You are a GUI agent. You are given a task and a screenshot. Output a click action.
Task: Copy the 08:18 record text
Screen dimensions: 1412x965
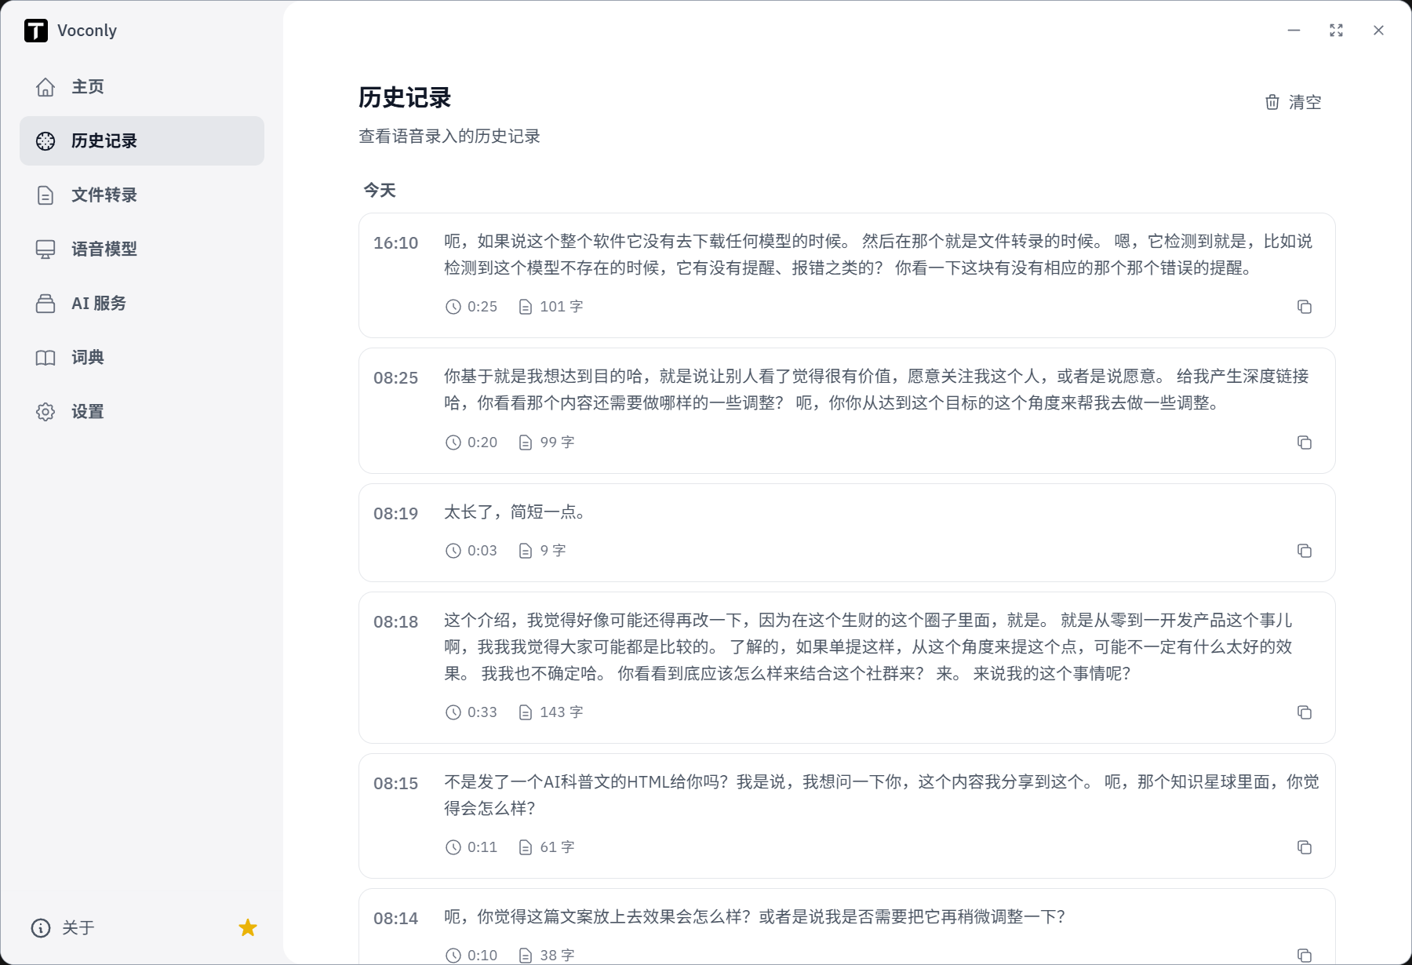[x=1305, y=712]
